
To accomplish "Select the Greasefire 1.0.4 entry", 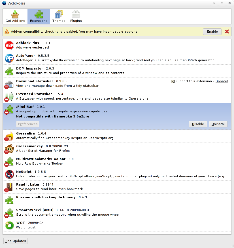I will coord(117,136).
